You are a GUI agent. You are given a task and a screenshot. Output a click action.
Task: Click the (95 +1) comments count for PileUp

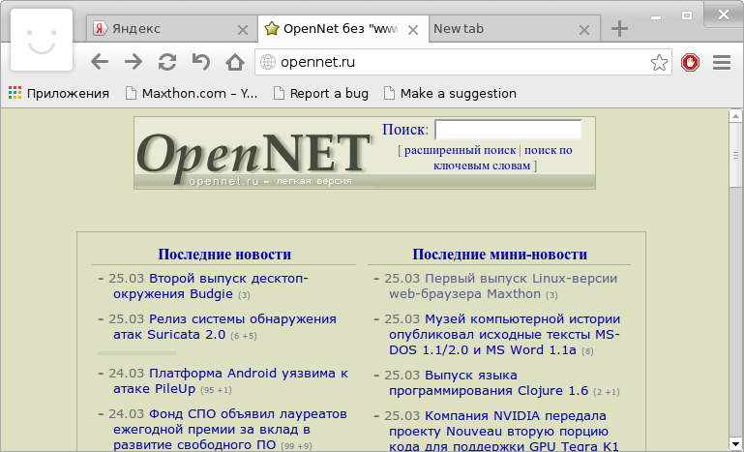tap(216, 390)
